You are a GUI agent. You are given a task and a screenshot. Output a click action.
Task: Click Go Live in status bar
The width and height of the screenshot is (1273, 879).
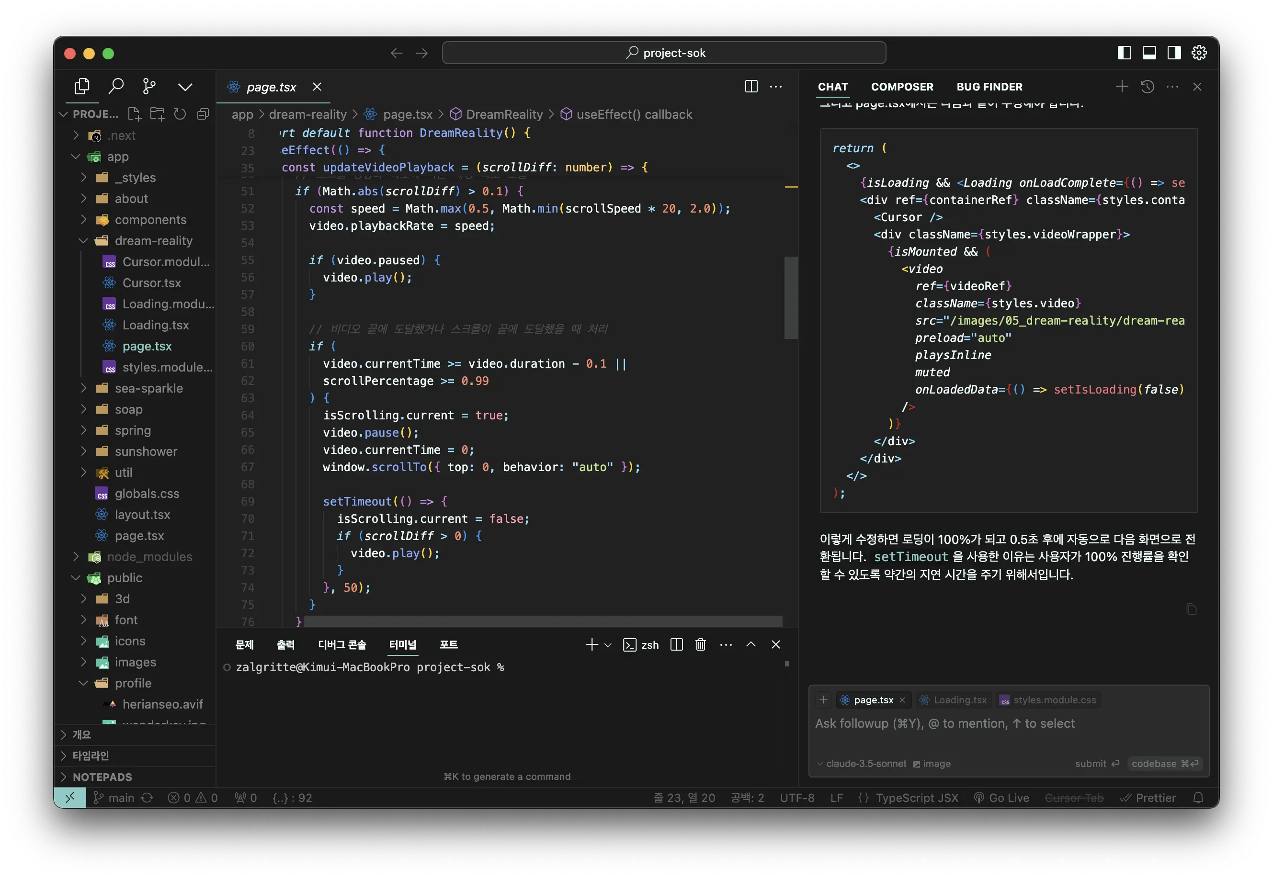coord(1001,798)
